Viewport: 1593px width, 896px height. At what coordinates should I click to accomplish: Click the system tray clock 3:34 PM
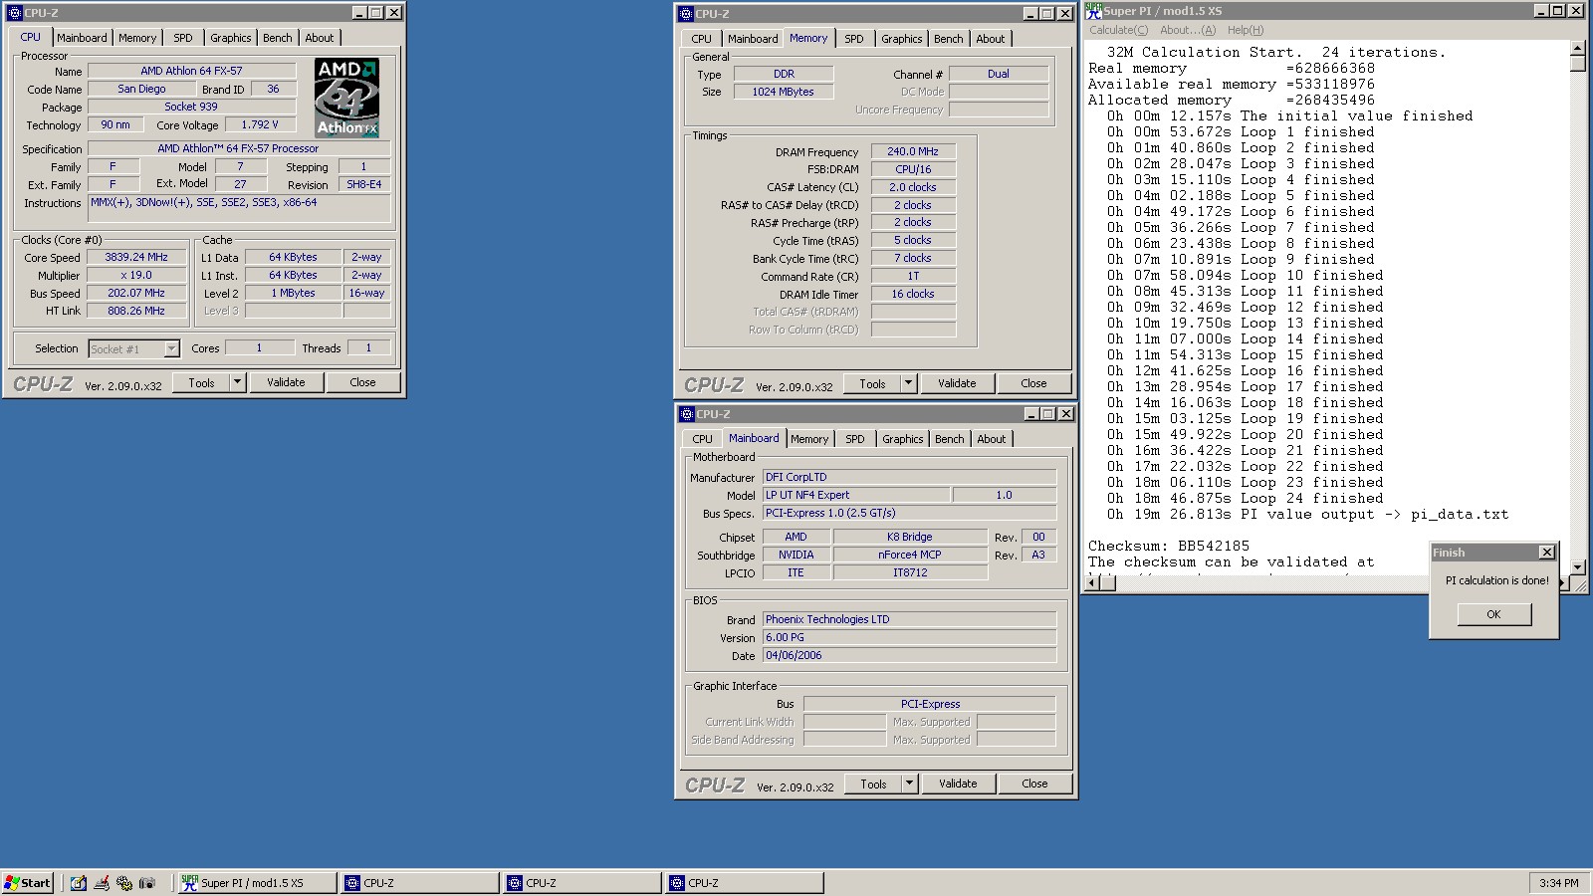pos(1558,883)
